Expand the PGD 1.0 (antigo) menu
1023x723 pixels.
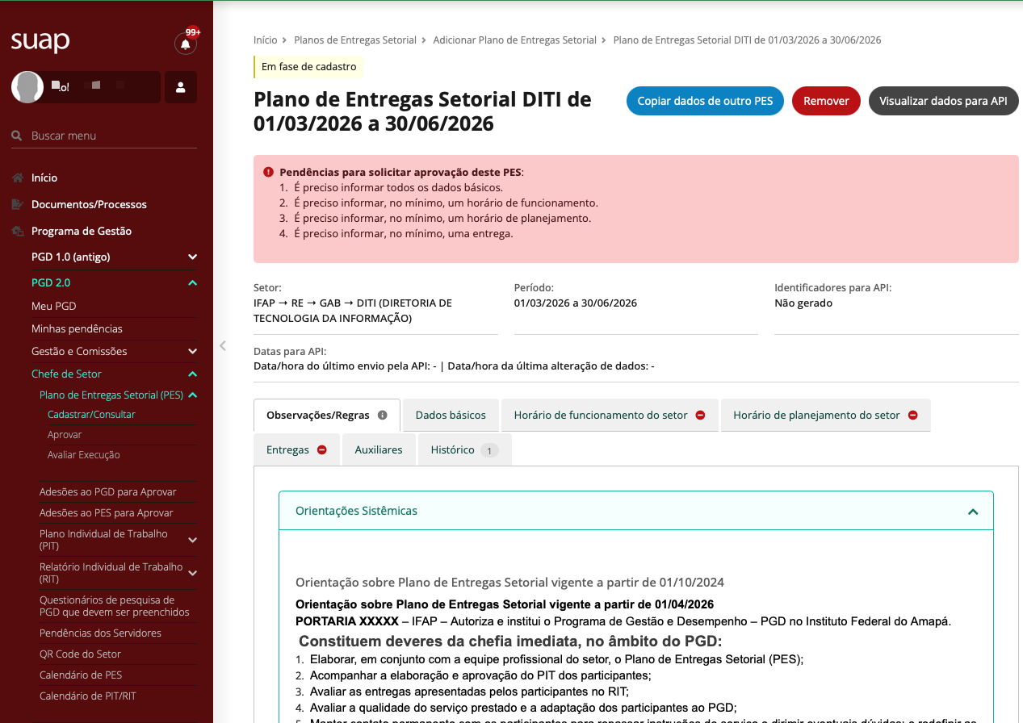[x=192, y=257]
